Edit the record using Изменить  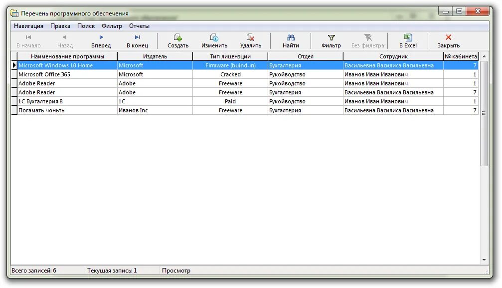[214, 41]
